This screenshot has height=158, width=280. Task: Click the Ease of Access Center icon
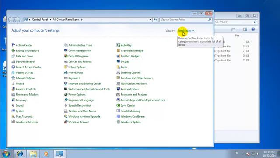click(13, 67)
